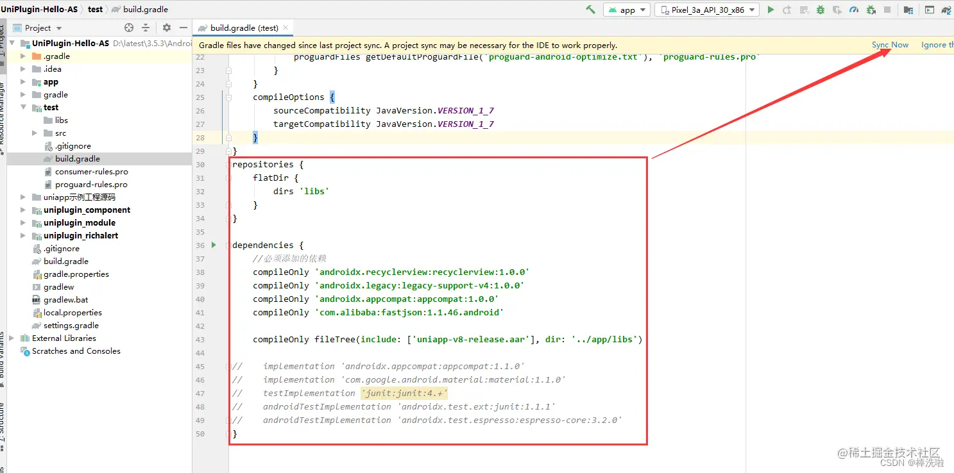Click UniPlugin-Hello-AS breadcrumb
The image size is (954, 473).
pos(39,10)
